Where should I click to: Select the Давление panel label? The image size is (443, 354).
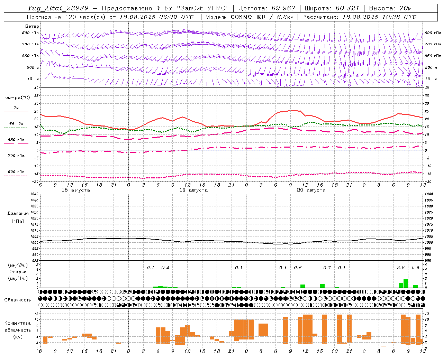18,214
